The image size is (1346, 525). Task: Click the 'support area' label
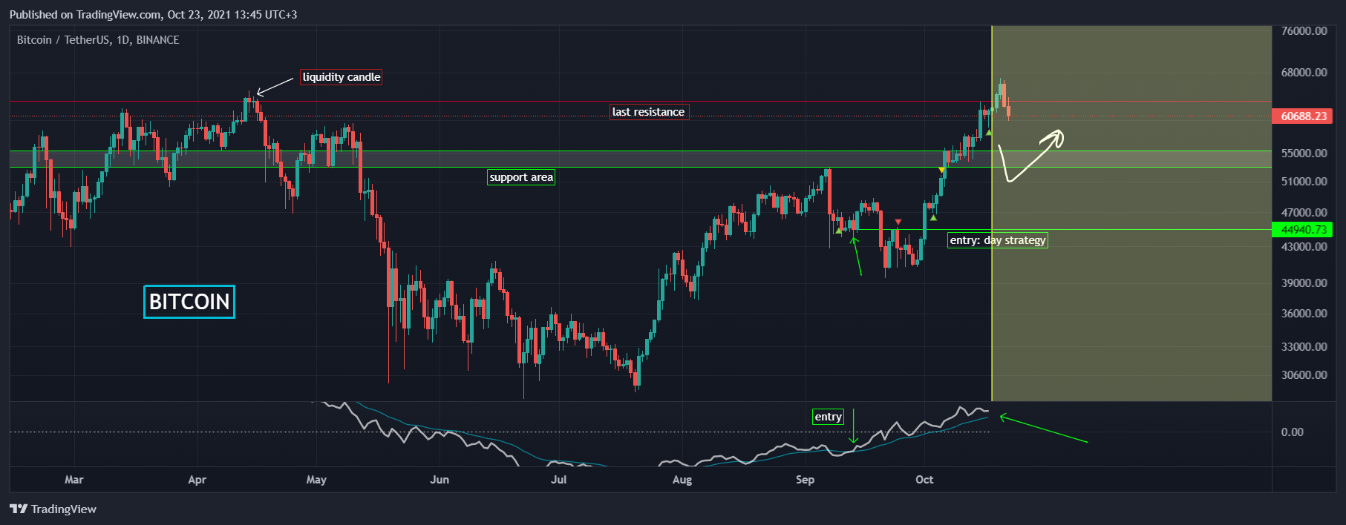(521, 177)
